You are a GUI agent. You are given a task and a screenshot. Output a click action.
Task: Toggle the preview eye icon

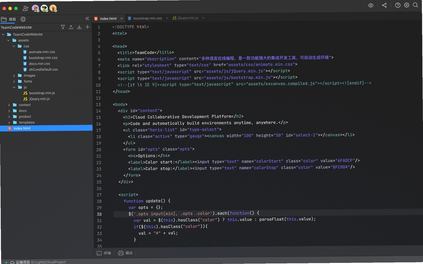(x=371, y=5)
